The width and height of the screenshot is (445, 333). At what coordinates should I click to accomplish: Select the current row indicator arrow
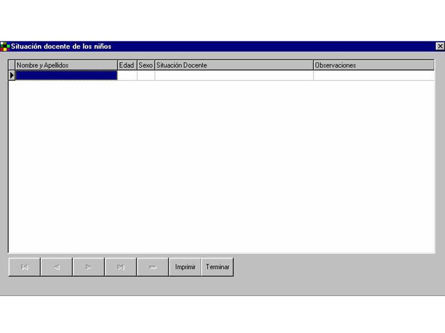(x=12, y=75)
